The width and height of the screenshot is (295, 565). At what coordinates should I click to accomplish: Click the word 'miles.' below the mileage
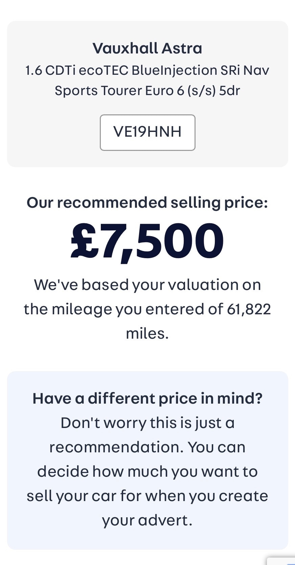(147, 334)
